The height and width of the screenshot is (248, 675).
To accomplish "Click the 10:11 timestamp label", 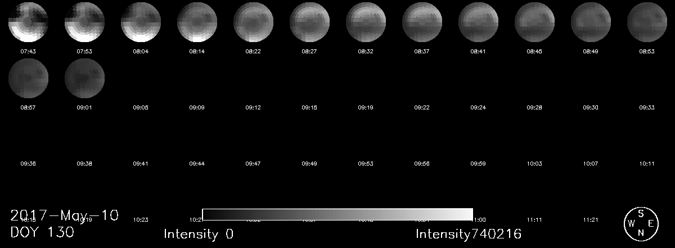I will click(x=647, y=163).
